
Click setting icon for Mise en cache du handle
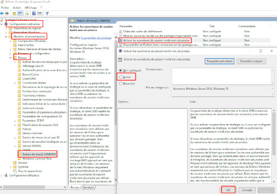(121, 36)
